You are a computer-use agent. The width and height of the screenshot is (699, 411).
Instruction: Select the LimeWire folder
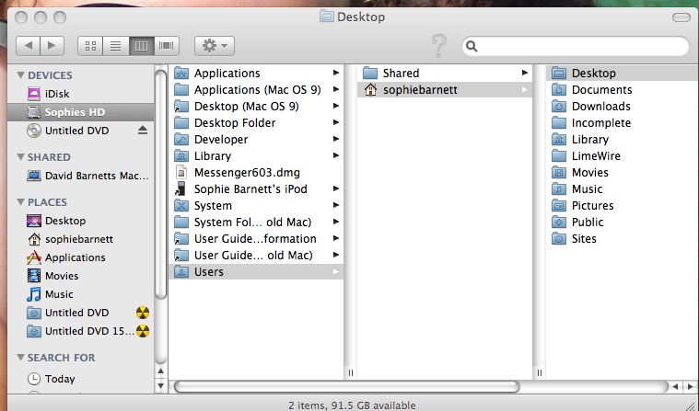click(x=623, y=156)
